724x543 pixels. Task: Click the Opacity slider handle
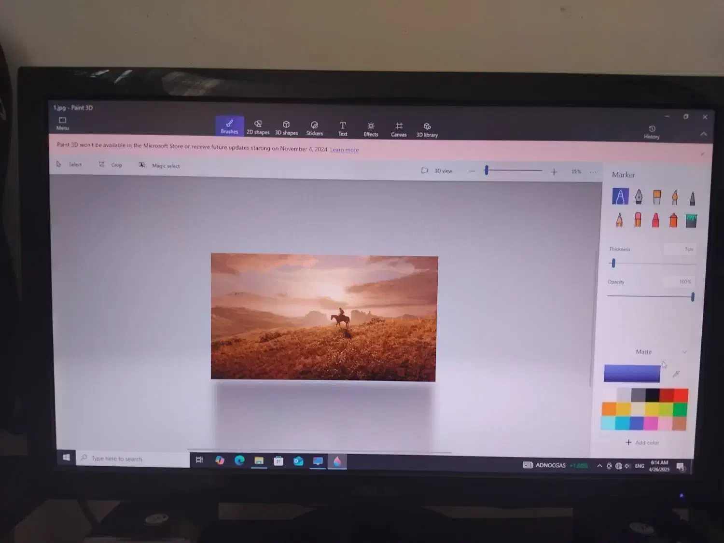tap(693, 297)
